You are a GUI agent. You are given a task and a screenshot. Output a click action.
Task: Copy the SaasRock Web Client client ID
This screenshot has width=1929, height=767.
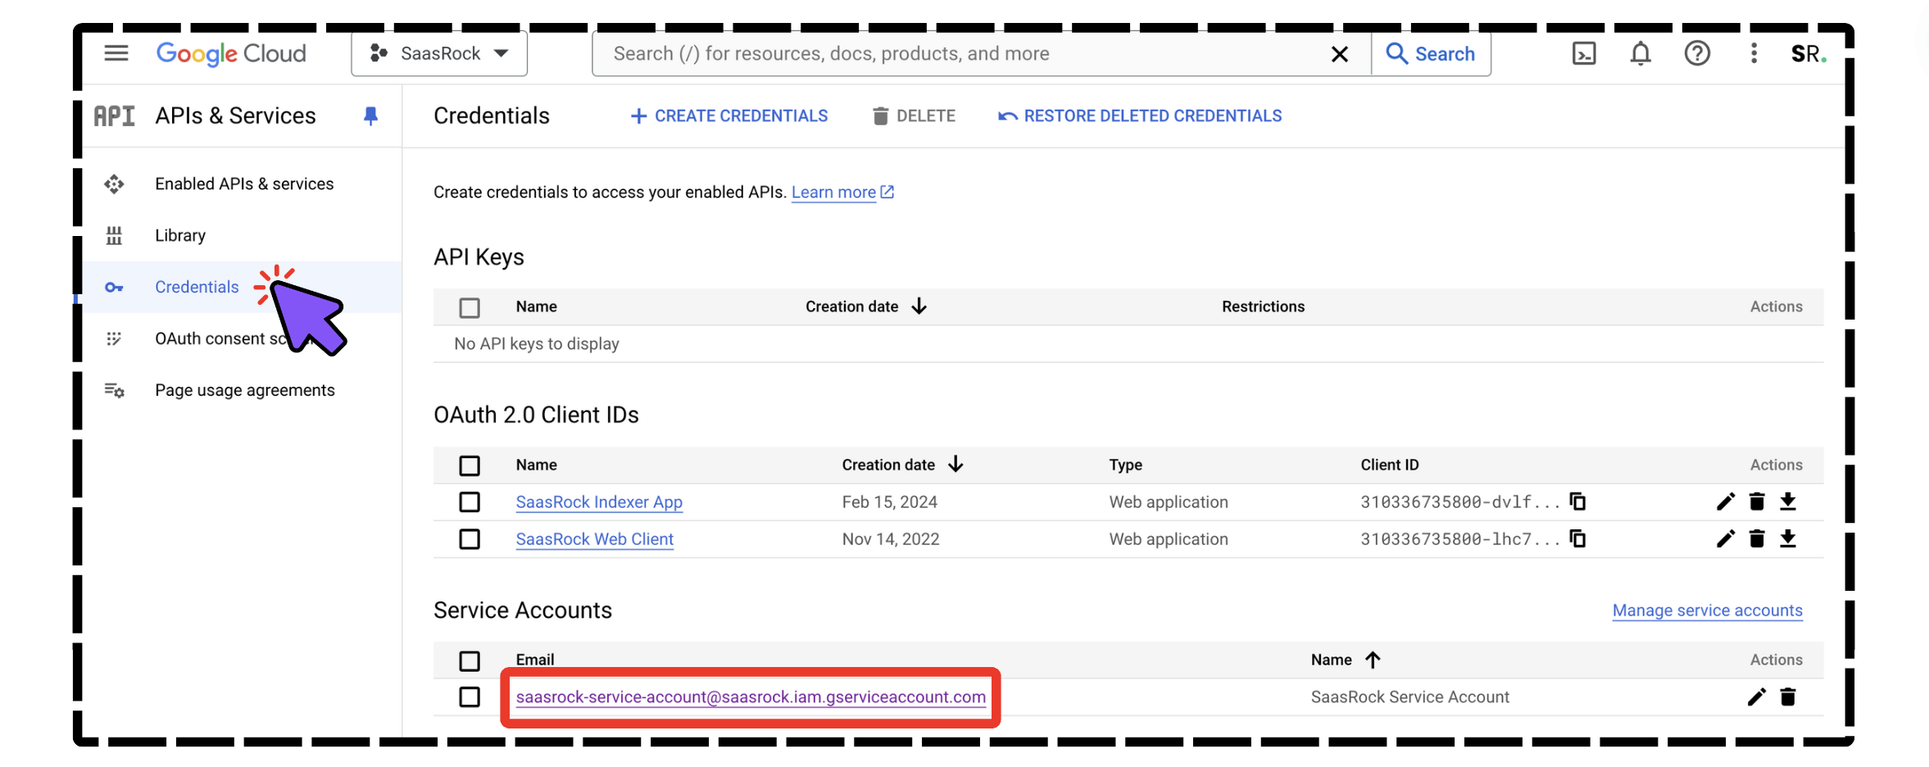(1577, 539)
